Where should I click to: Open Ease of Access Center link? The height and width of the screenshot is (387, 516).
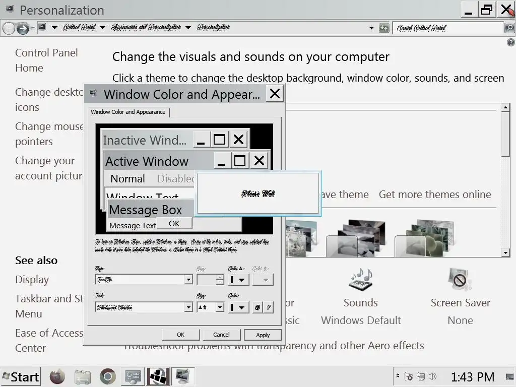click(49, 340)
